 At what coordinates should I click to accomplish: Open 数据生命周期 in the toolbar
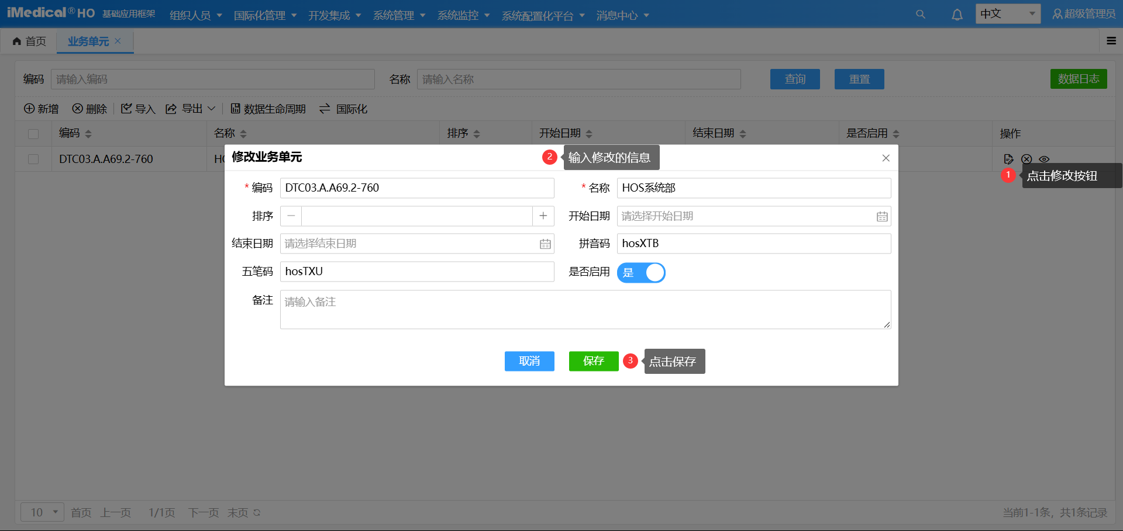pyautogui.click(x=268, y=109)
